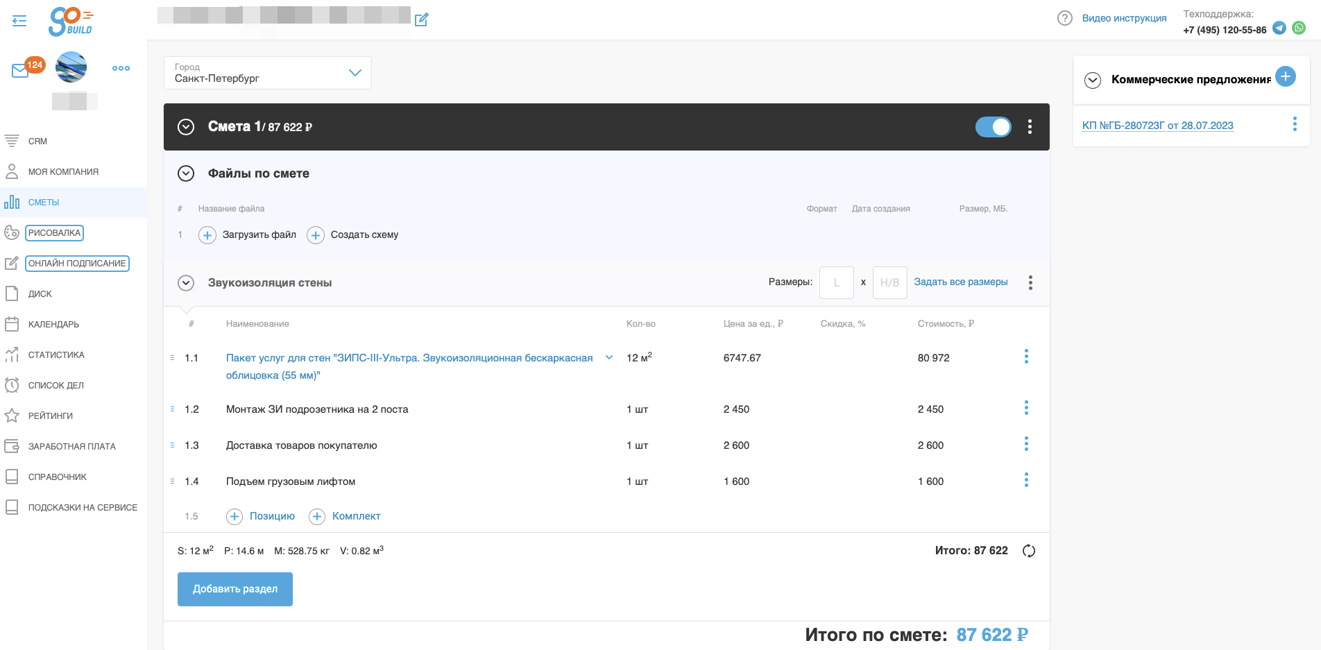The height and width of the screenshot is (650, 1321).
Task: Click the Добавить раздел button
Action: click(235, 589)
